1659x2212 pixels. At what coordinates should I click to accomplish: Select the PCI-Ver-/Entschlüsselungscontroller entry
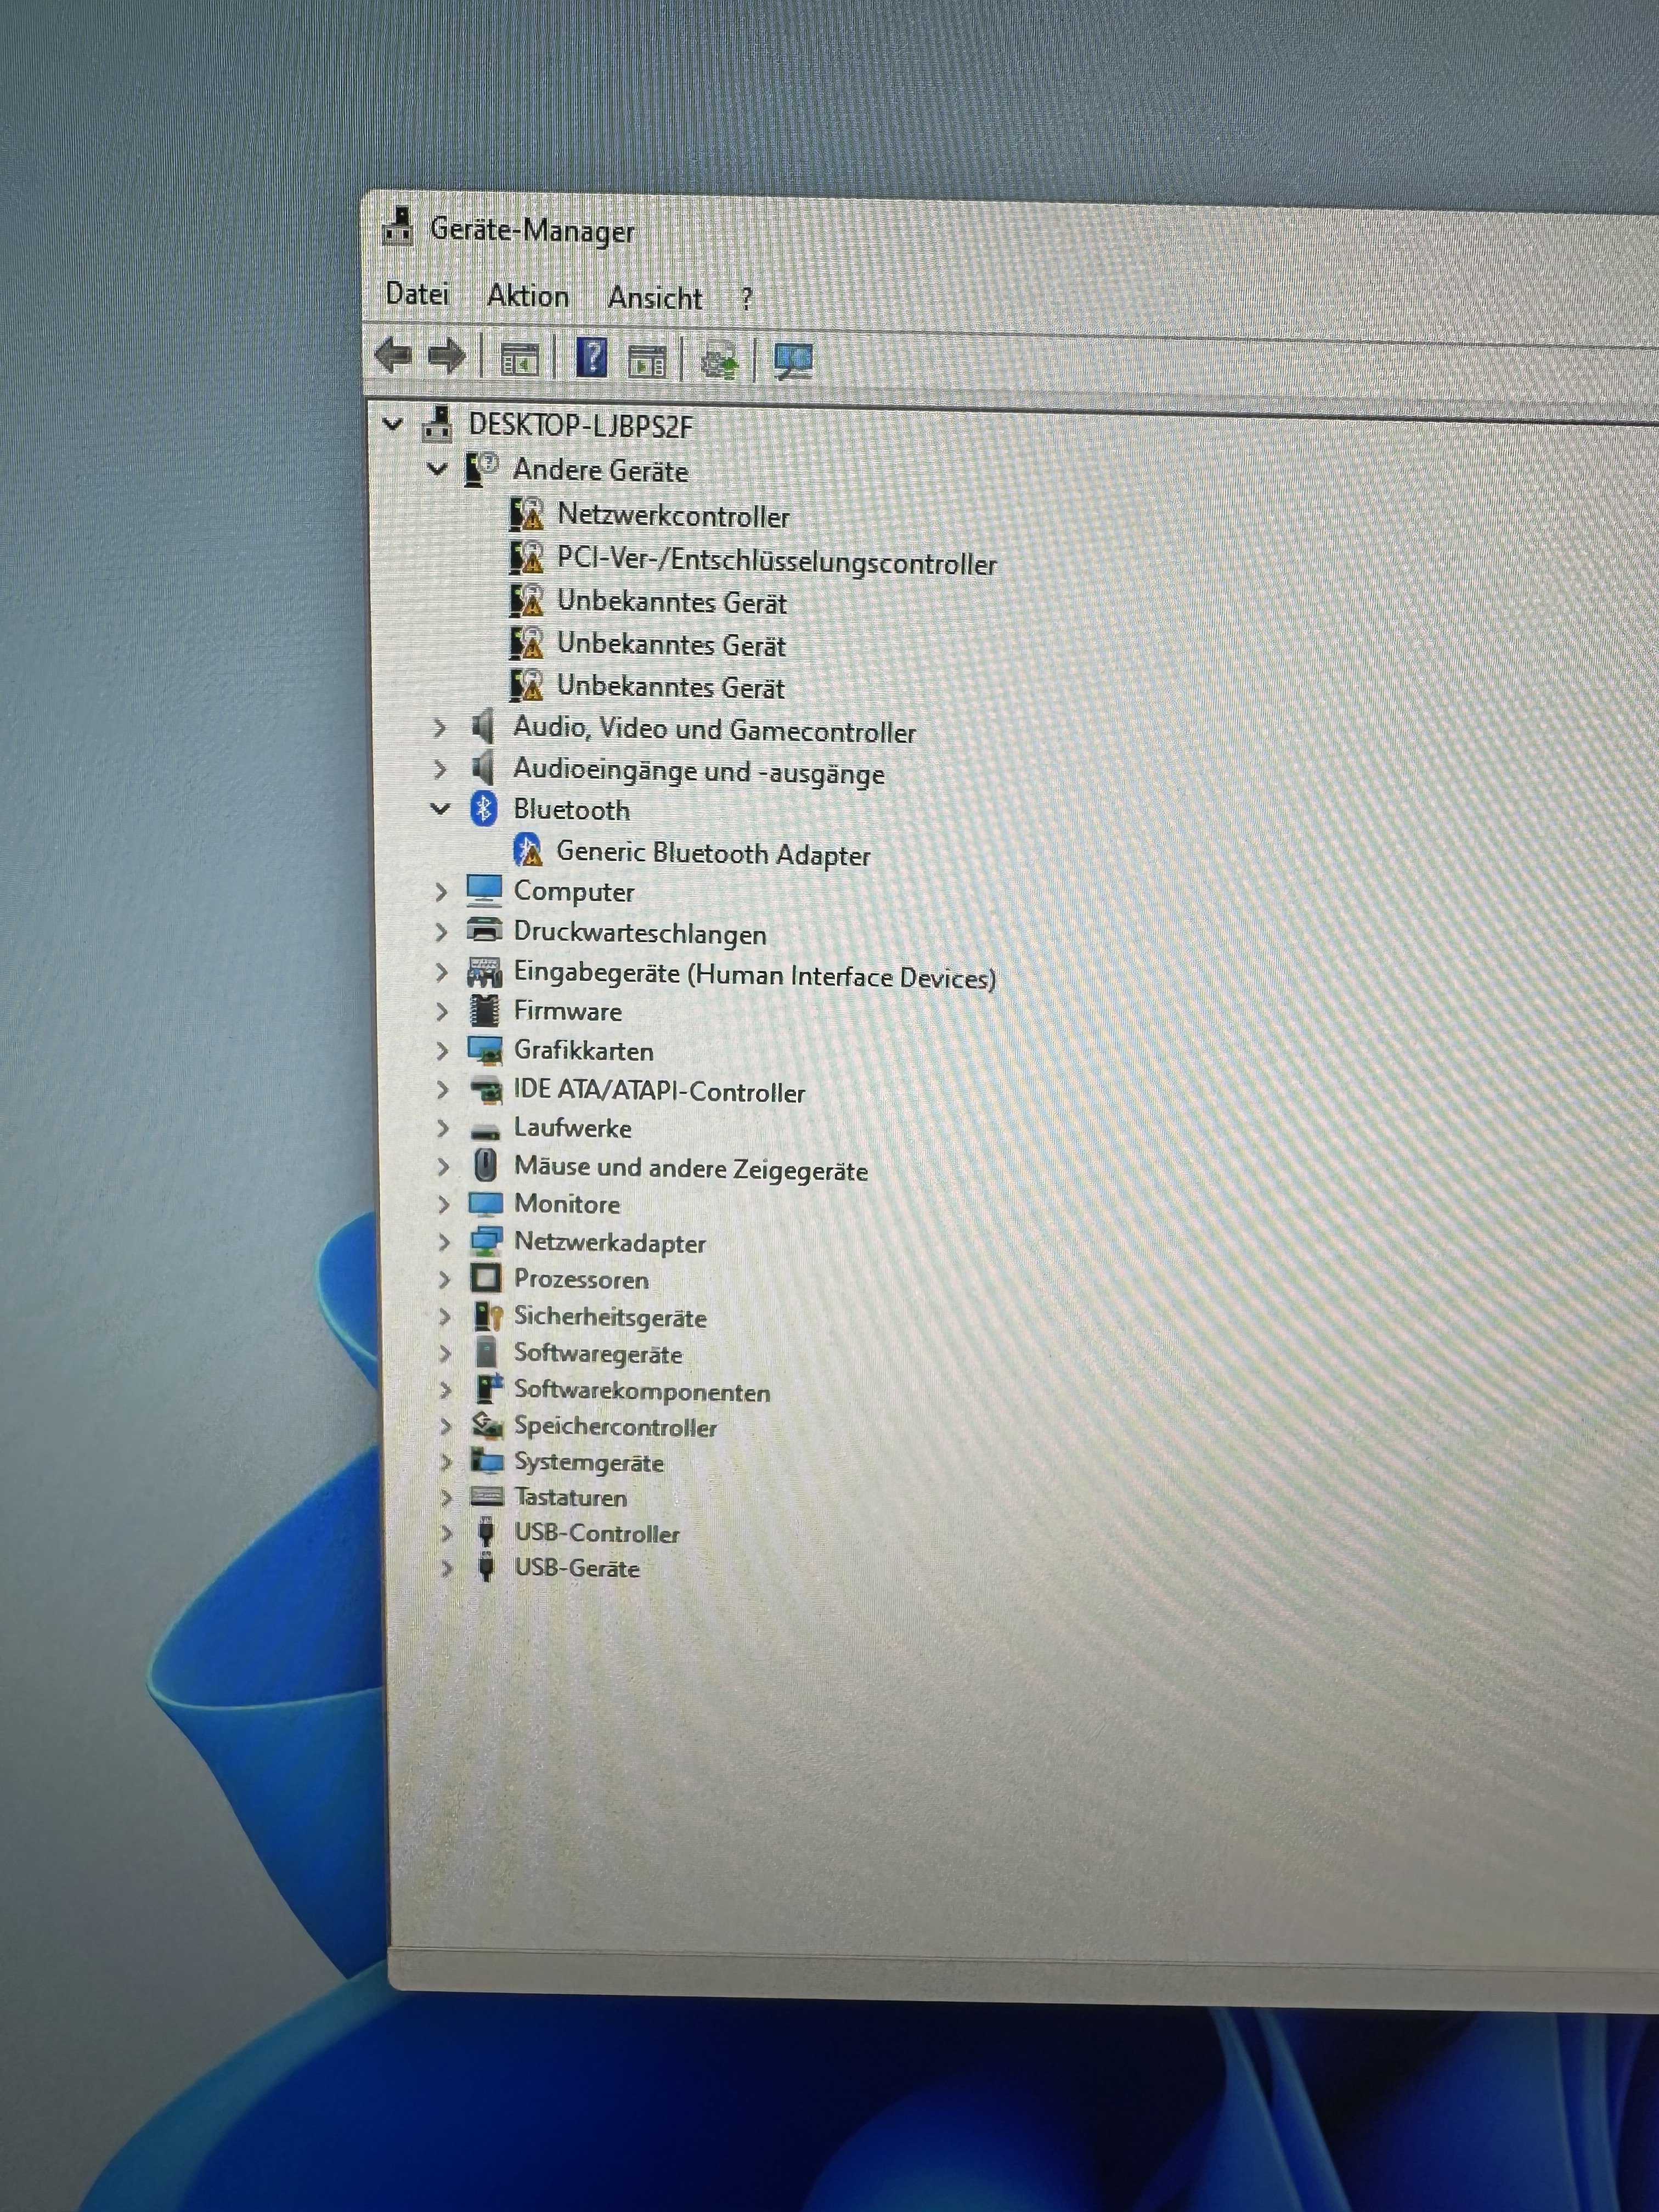pos(776,561)
